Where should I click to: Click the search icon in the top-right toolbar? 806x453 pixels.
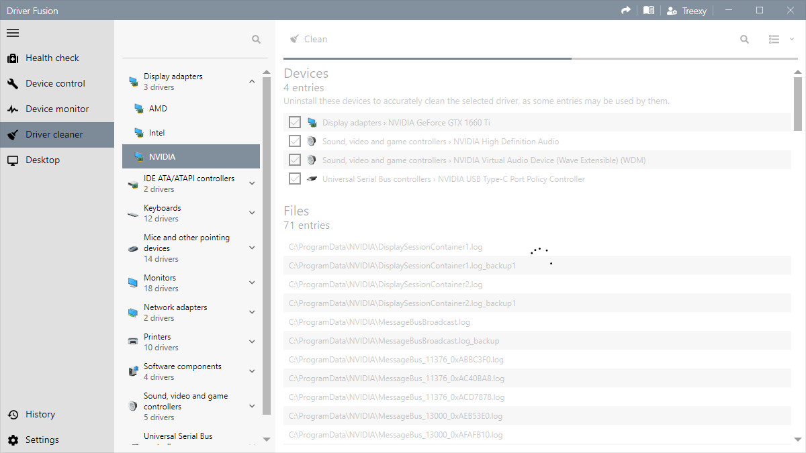point(744,40)
